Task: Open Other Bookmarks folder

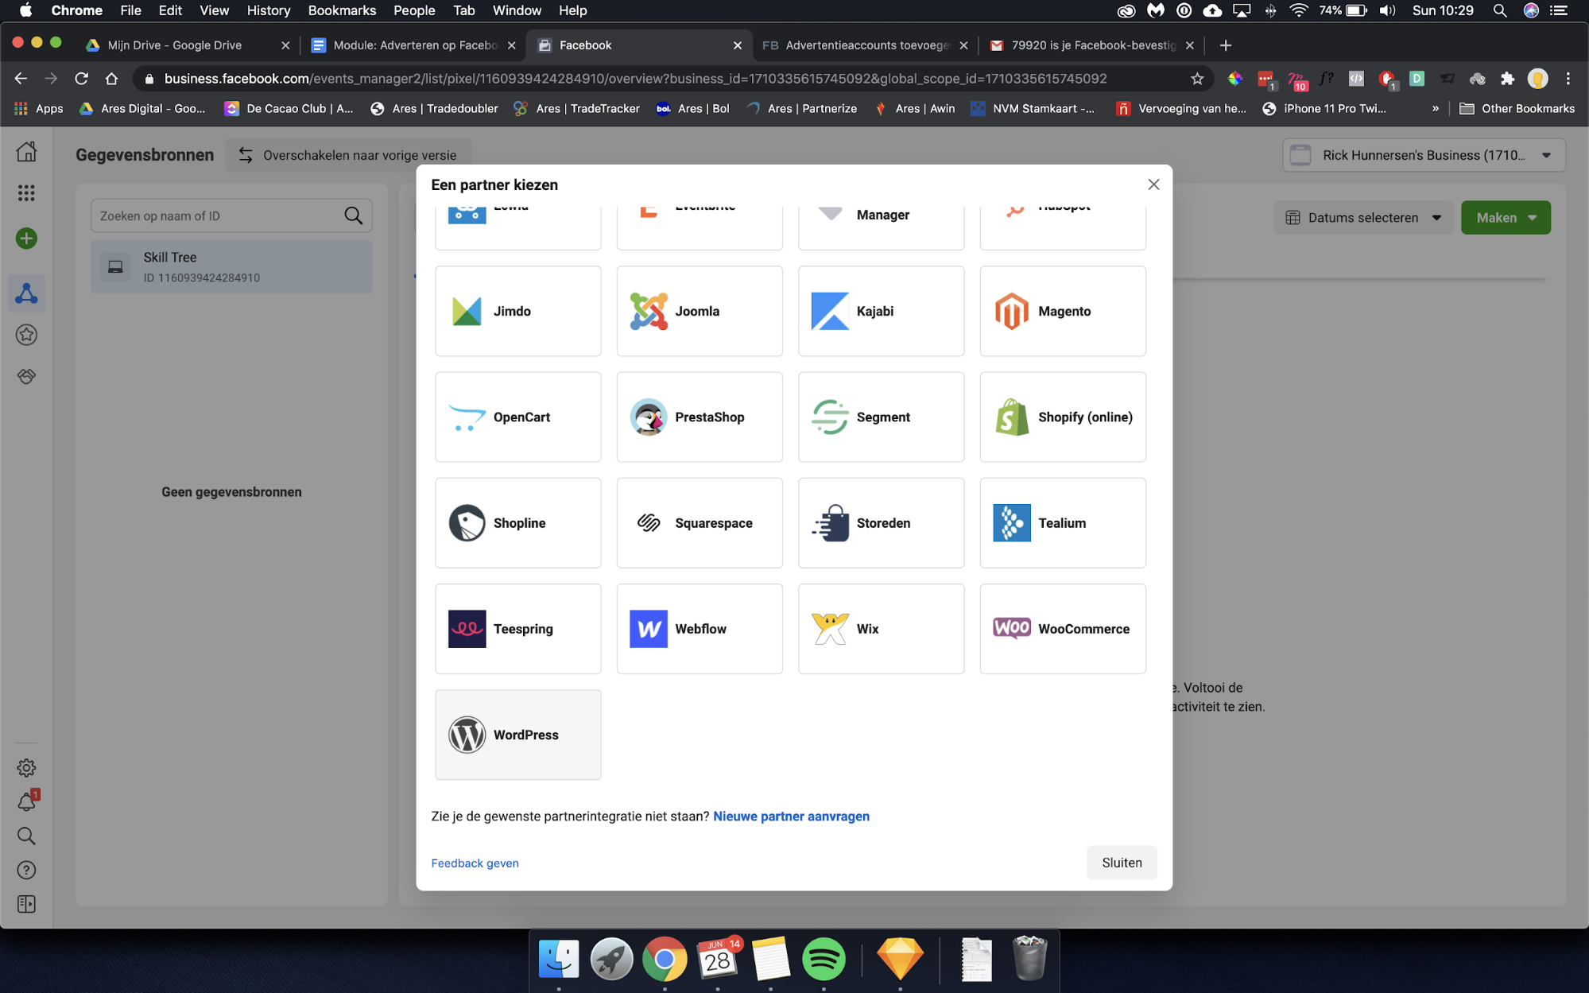Action: click(x=1517, y=108)
